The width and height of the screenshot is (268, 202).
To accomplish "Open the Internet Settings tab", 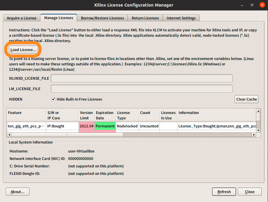I will point(181,18).
